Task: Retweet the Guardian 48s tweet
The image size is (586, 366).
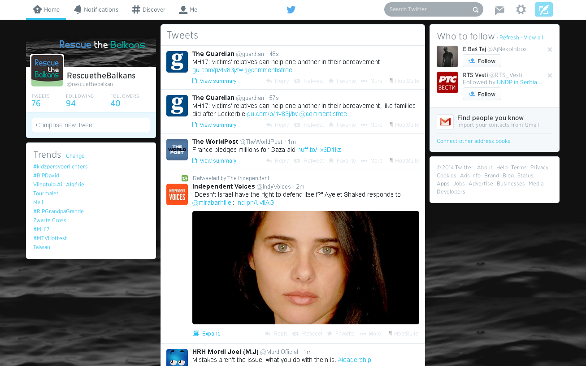Action: point(308,81)
